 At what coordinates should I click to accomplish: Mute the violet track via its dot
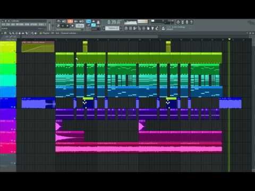coord(14,129)
